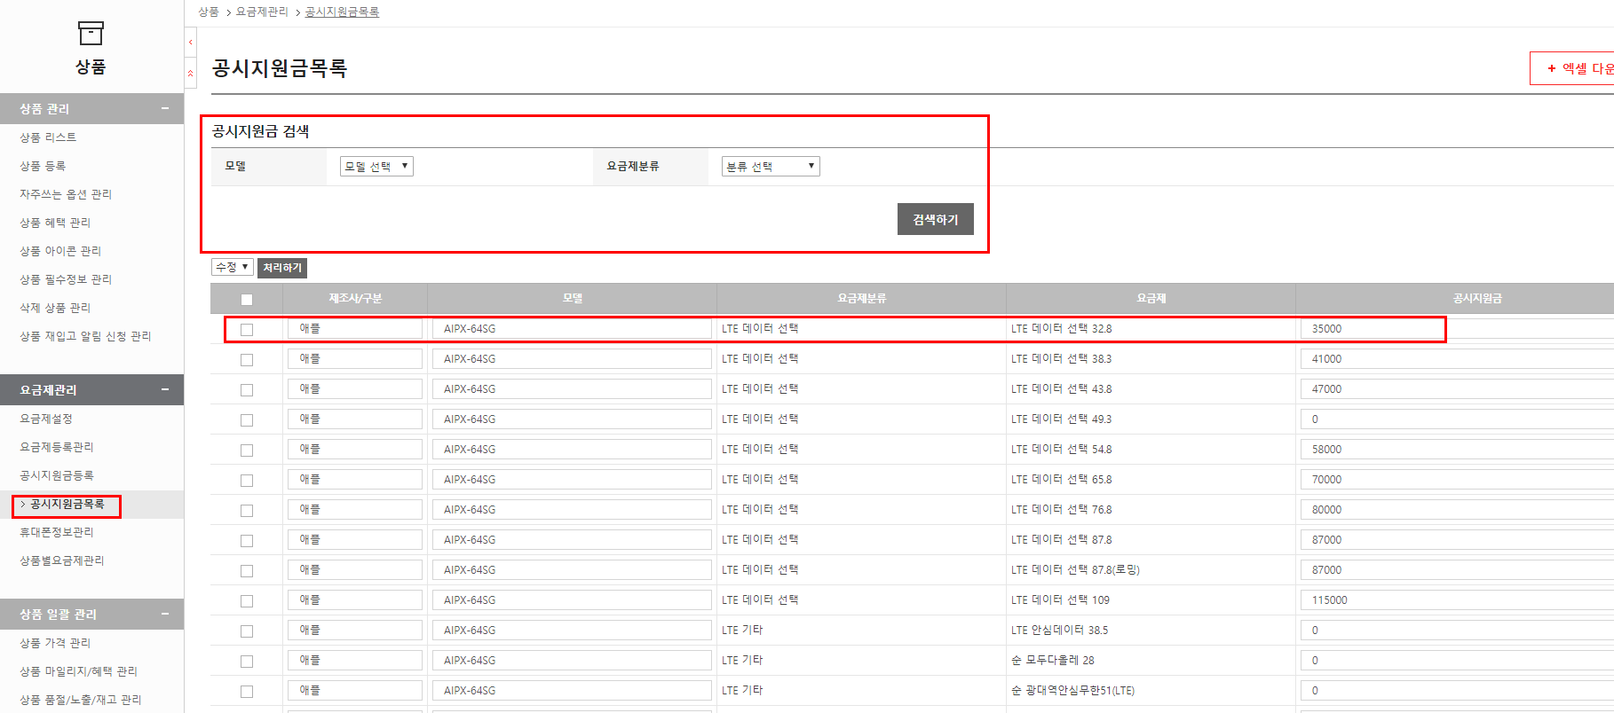Collapse 요금제관리 section via minus icon
Viewport: 1614px width, 713px height.
165,389
